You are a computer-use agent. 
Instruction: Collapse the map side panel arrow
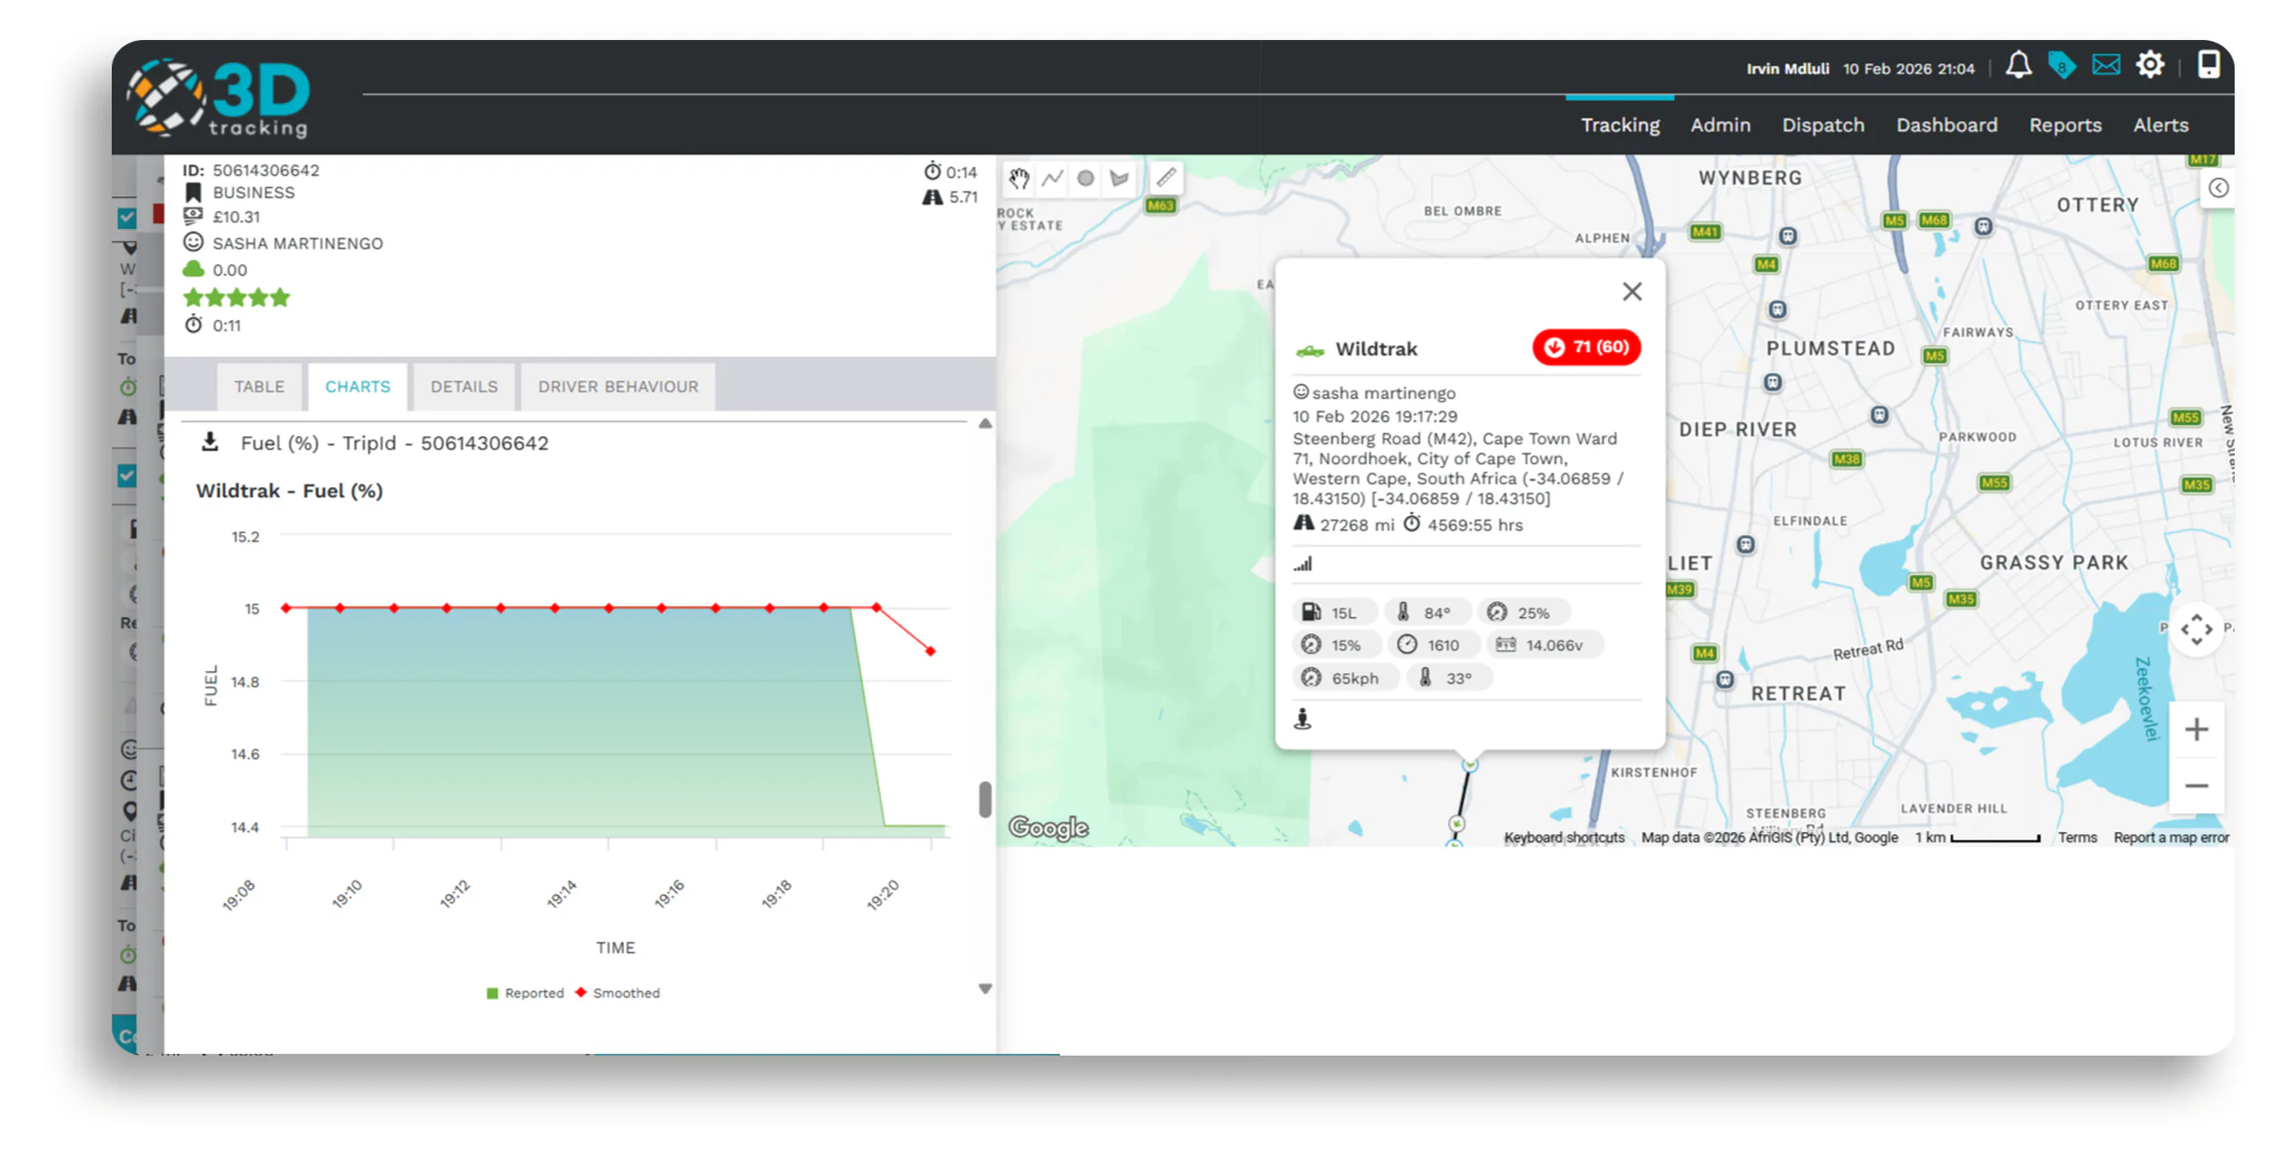[2218, 188]
